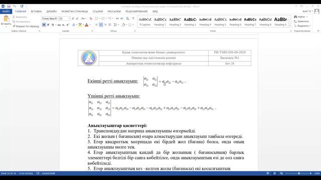The width and height of the screenshot is (321, 180).
Task: Click the Paste clipboard icon
Action: 6,19
